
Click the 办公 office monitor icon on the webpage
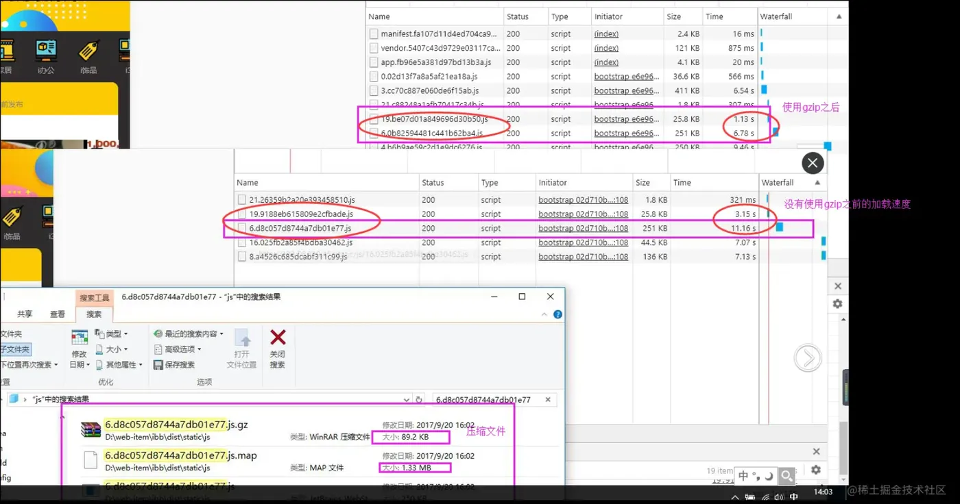click(x=46, y=50)
